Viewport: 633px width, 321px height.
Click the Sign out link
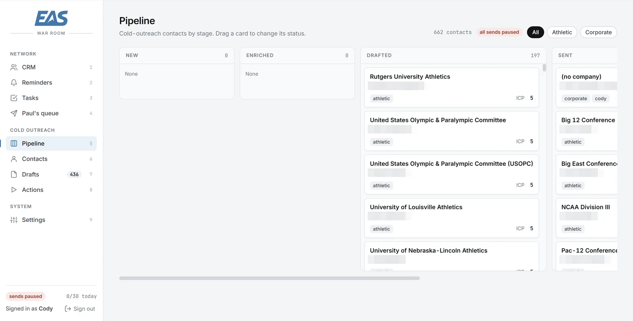[80, 309]
